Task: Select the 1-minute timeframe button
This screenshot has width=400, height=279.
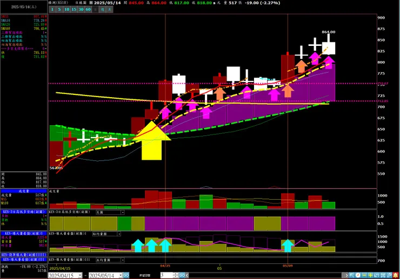Action: click(x=52, y=9)
